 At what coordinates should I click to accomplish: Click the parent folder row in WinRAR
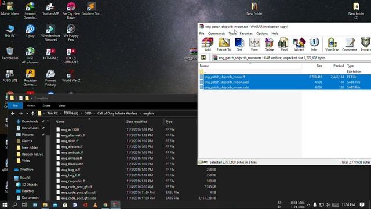tap(285, 71)
